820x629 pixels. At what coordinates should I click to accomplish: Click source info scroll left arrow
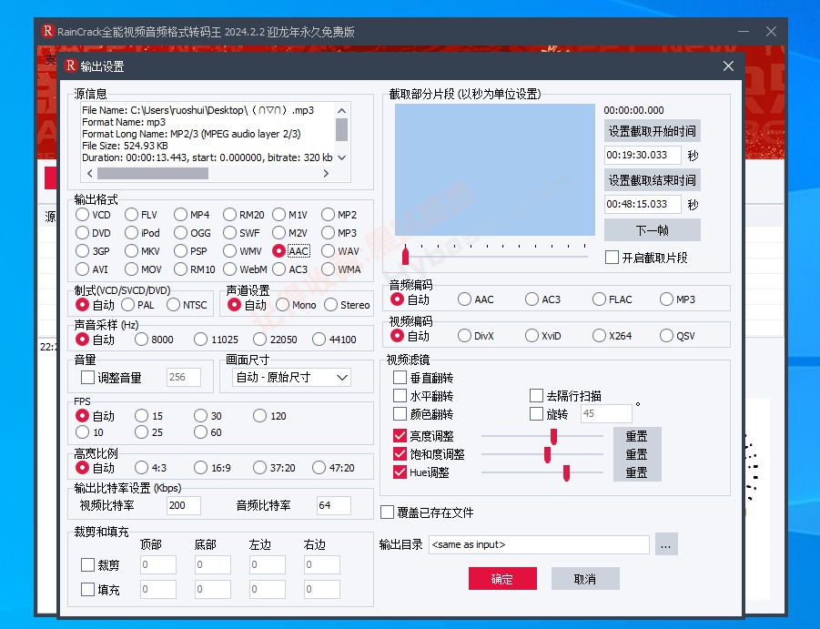pos(90,173)
